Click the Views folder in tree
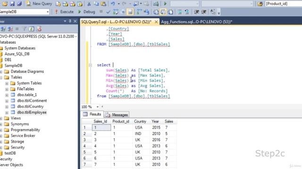The image size is (302, 169). (16, 118)
